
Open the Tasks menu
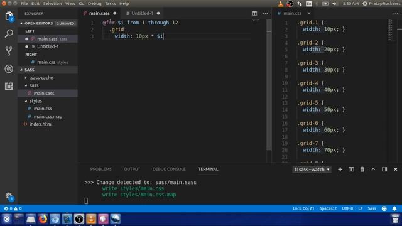tap(111, 4)
